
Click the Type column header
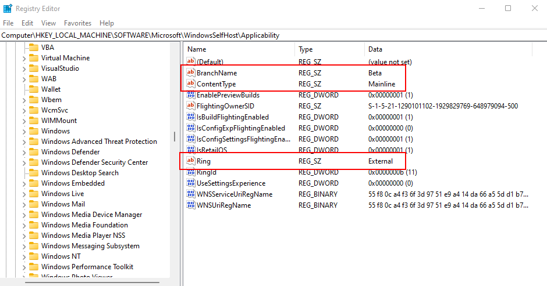(330, 49)
